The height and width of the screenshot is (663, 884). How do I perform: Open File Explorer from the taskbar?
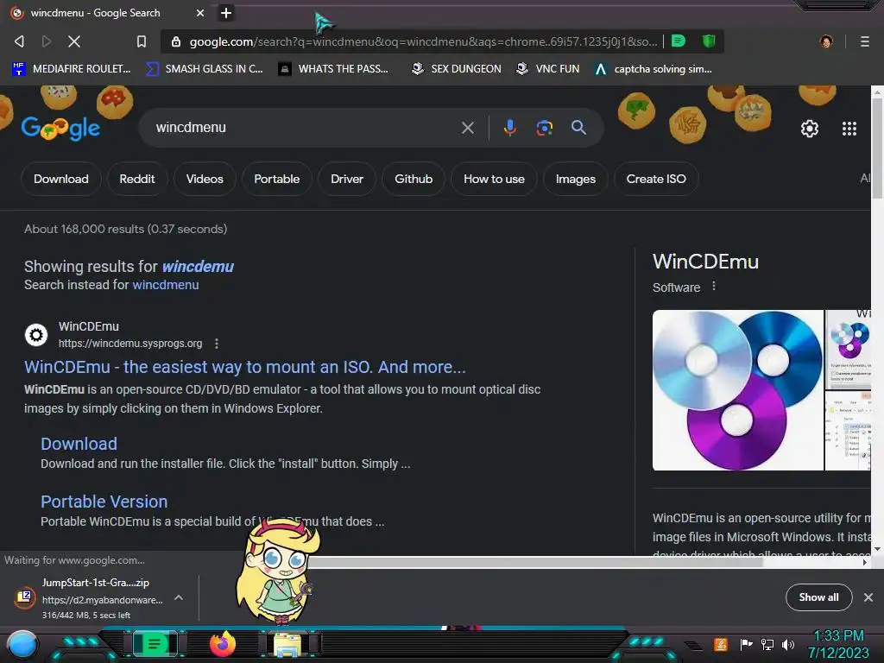(x=287, y=644)
